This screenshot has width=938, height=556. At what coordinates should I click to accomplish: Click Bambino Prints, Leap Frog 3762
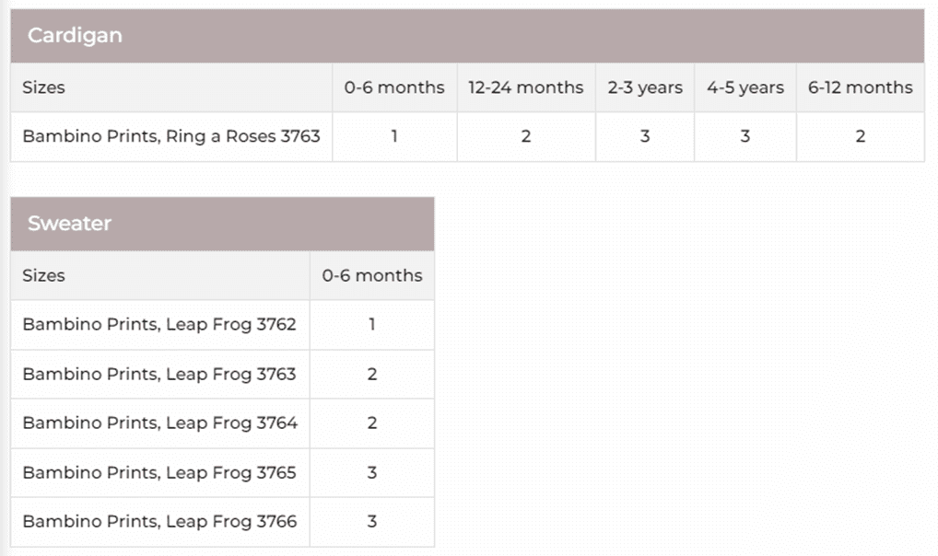(159, 324)
